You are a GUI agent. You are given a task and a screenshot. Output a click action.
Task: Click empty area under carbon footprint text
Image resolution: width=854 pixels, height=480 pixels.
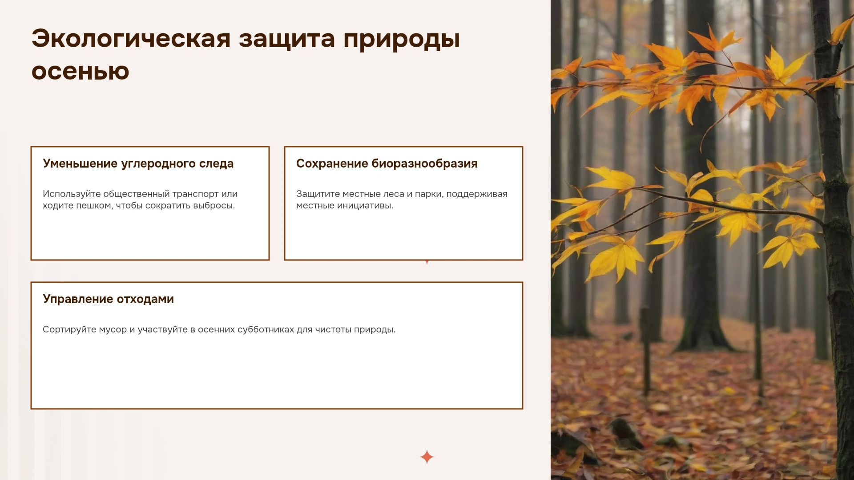[x=150, y=236]
